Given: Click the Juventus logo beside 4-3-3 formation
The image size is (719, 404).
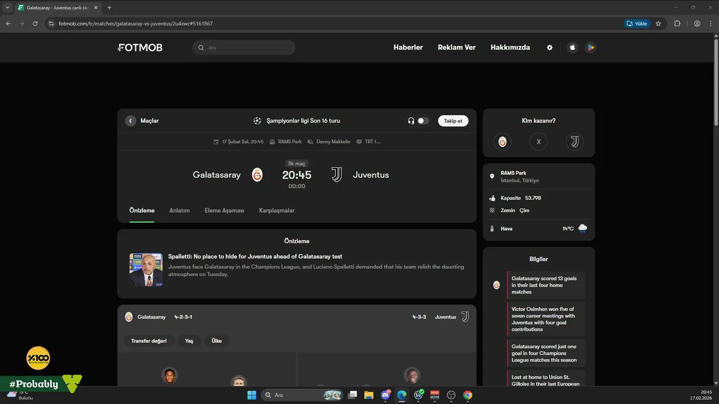Looking at the screenshot, I should click(465, 316).
